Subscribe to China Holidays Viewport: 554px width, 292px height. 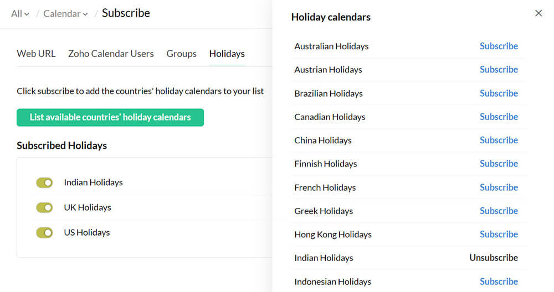(499, 140)
